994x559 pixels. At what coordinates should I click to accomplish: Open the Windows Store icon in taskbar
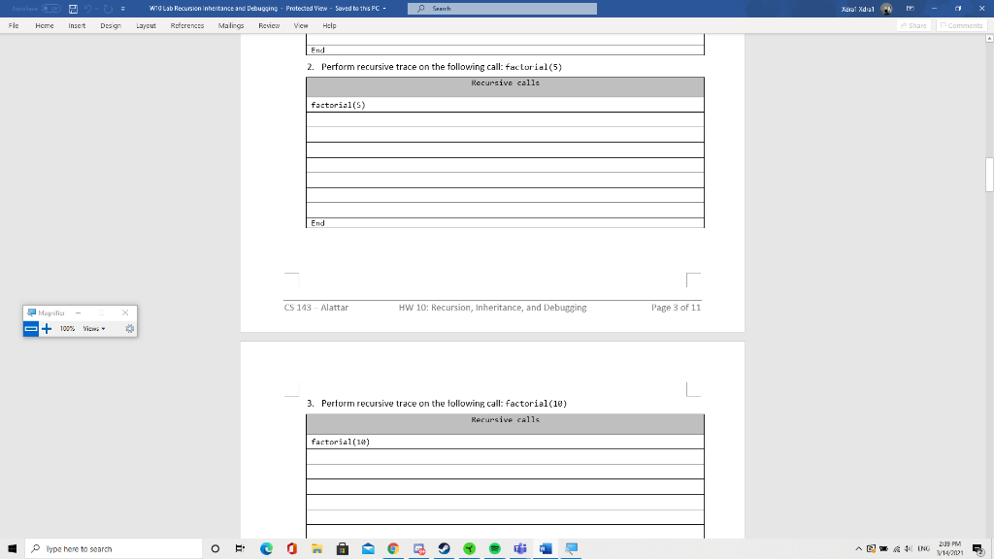pyautogui.click(x=342, y=548)
